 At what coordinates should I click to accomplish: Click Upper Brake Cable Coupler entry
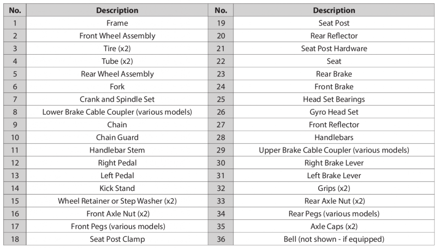(x=334, y=150)
